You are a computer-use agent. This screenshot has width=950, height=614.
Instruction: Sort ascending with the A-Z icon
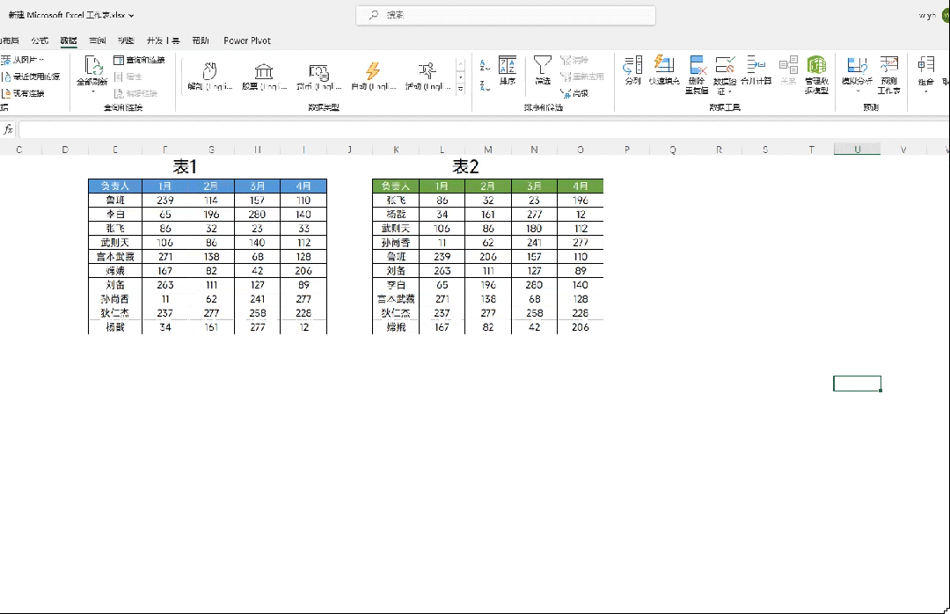click(485, 65)
